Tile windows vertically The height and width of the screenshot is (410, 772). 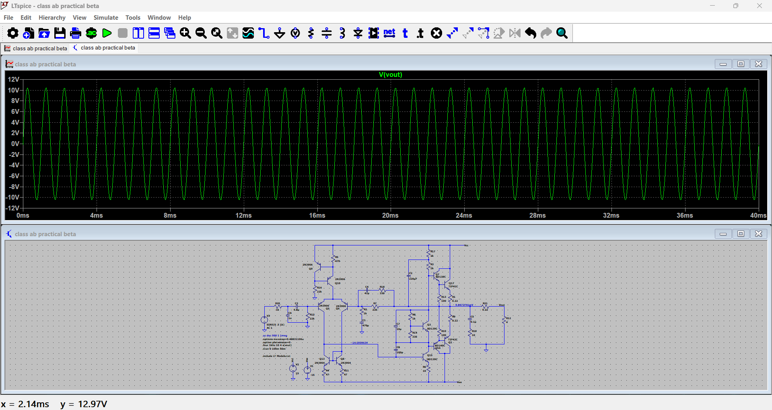tap(138, 33)
